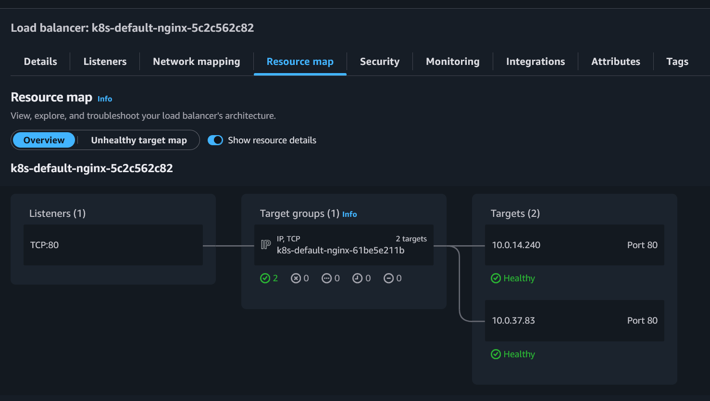Click the unused (minus) health status icon
710x401 pixels.
click(388, 278)
